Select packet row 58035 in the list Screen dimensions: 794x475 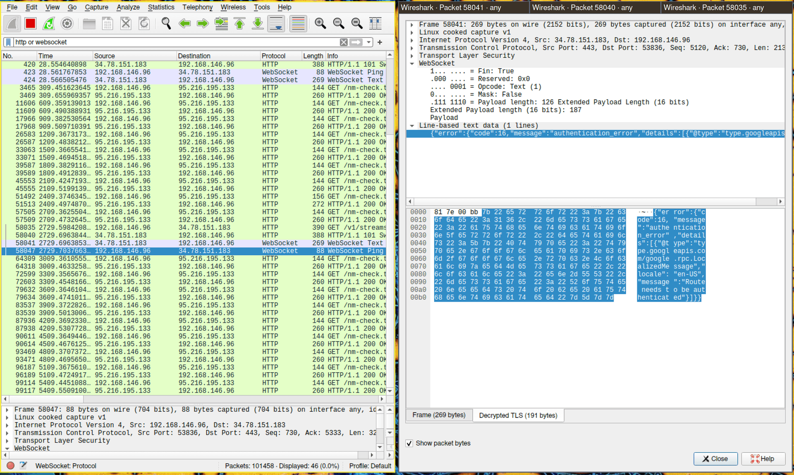pos(165,227)
